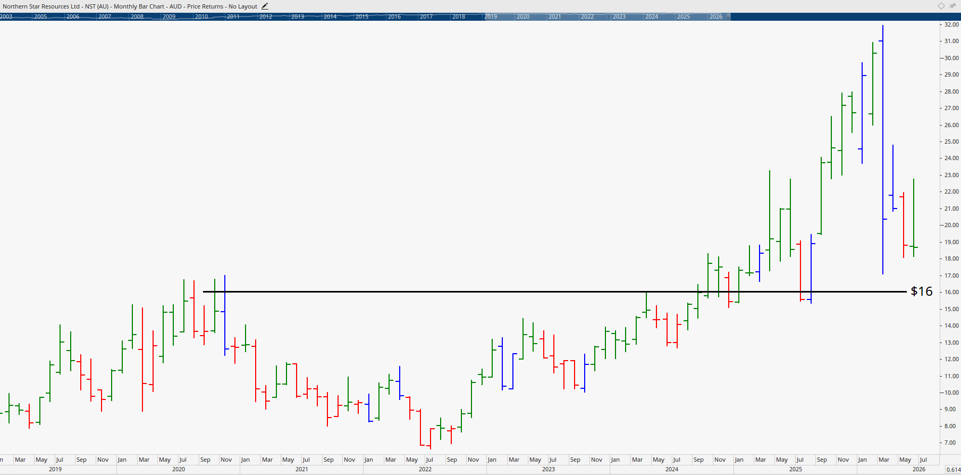Click year 2023 on the bottom date axis
Viewport: 961px width, 475px height.
(x=549, y=469)
